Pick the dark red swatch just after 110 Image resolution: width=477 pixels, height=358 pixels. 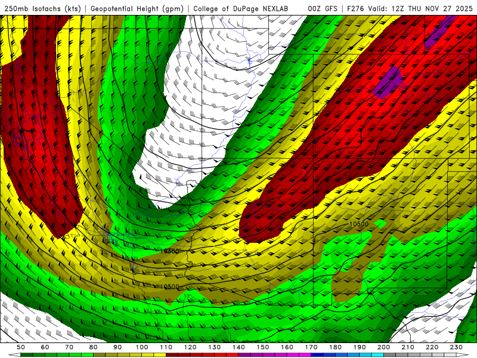coord(172,355)
